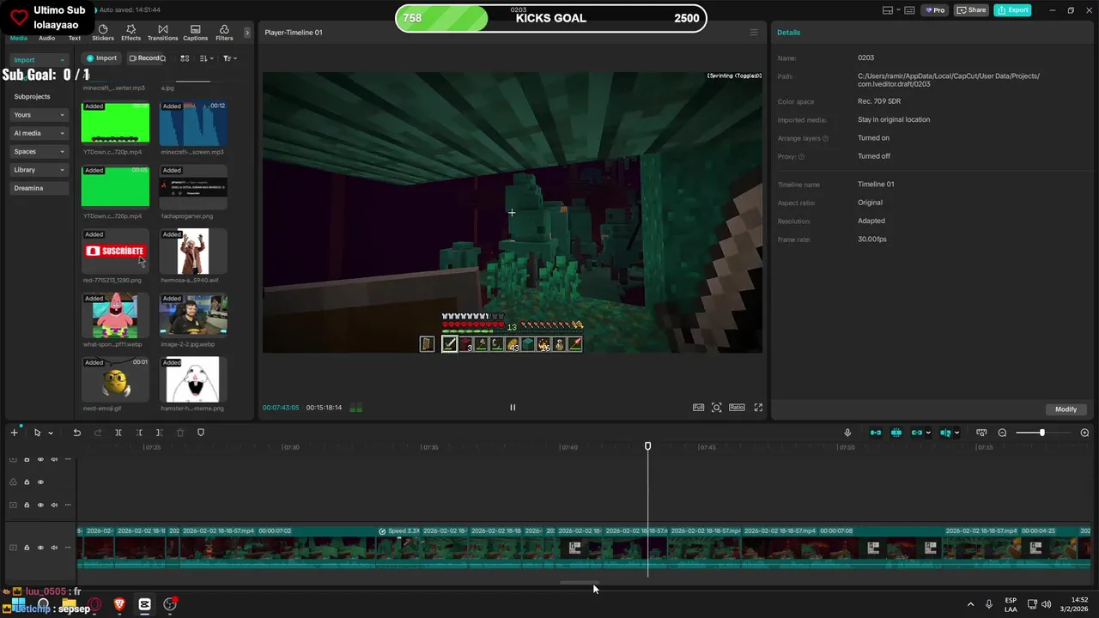The height and width of the screenshot is (618, 1099).
Task: Add a new track with the plus icon
Action: (14, 433)
